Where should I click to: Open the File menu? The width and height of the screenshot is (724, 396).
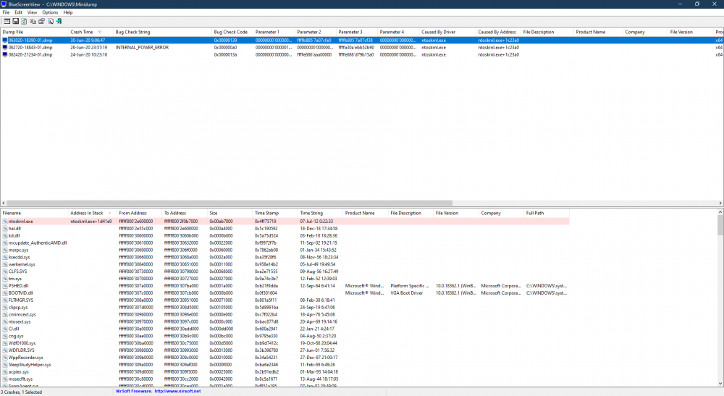coord(6,12)
